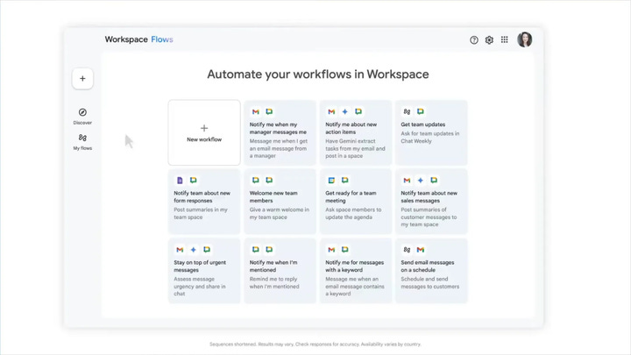Image resolution: width=631 pixels, height=355 pixels.
Task: Click first Chat icon on Welcome new team members card
Action: (x=256, y=181)
